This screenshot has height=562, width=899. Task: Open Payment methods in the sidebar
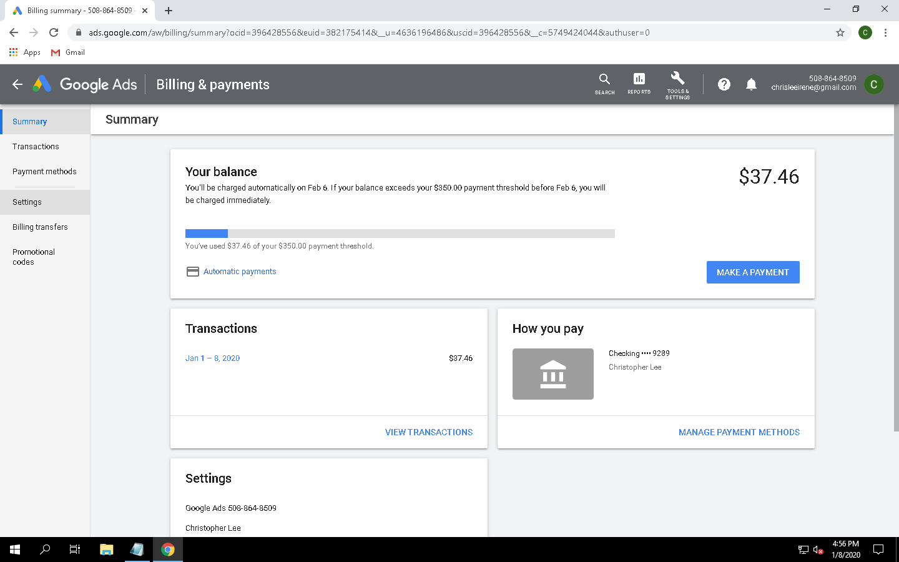click(45, 172)
